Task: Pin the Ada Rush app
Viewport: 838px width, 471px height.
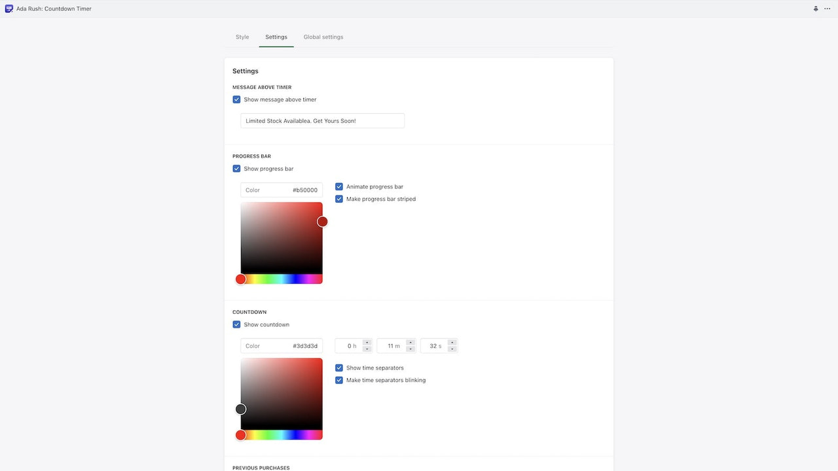Action: pyautogui.click(x=815, y=9)
